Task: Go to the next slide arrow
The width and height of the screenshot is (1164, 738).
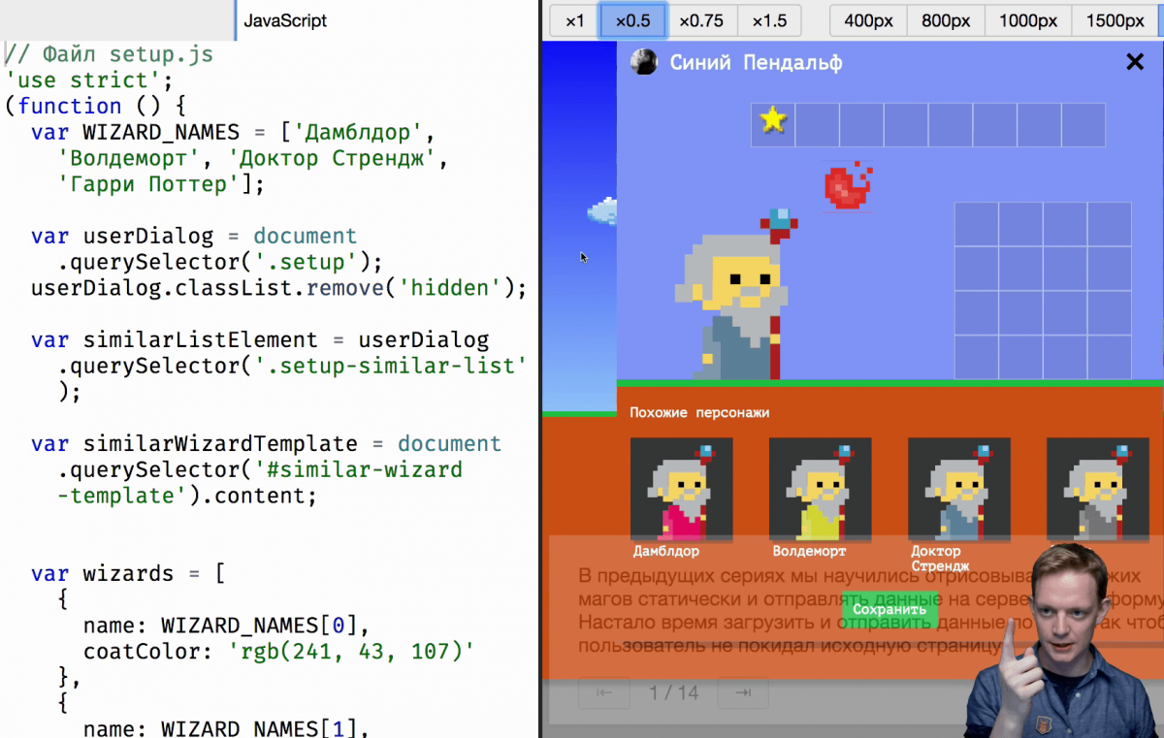Action: tap(744, 692)
